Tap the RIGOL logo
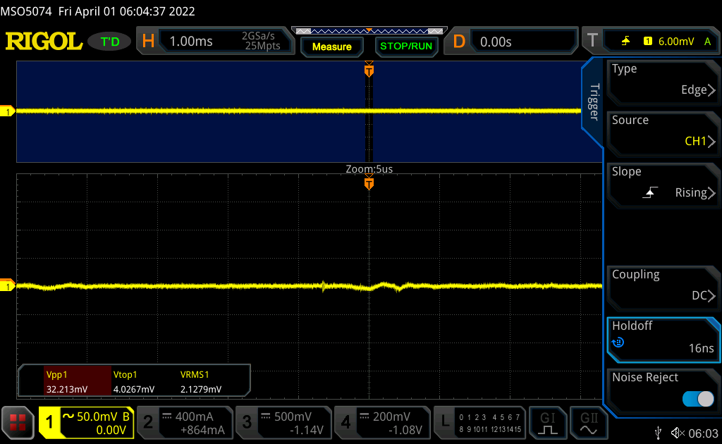This screenshot has height=444, width=722. click(x=44, y=42)
